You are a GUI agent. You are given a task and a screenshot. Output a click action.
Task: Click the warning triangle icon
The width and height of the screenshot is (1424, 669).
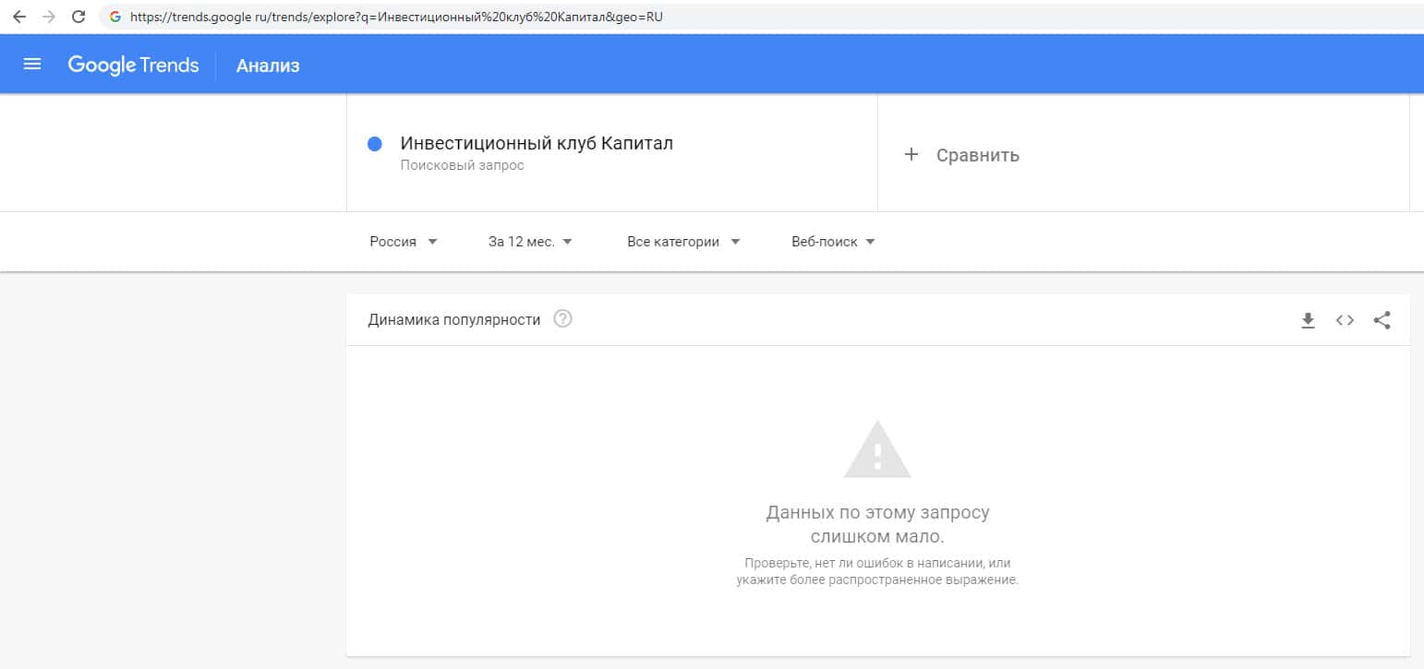click(x=877, y=450)
